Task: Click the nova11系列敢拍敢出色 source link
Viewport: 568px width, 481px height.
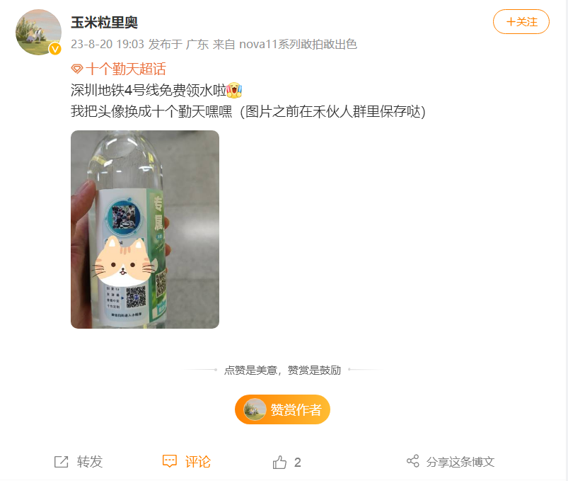Action: (x=298, y=44)
